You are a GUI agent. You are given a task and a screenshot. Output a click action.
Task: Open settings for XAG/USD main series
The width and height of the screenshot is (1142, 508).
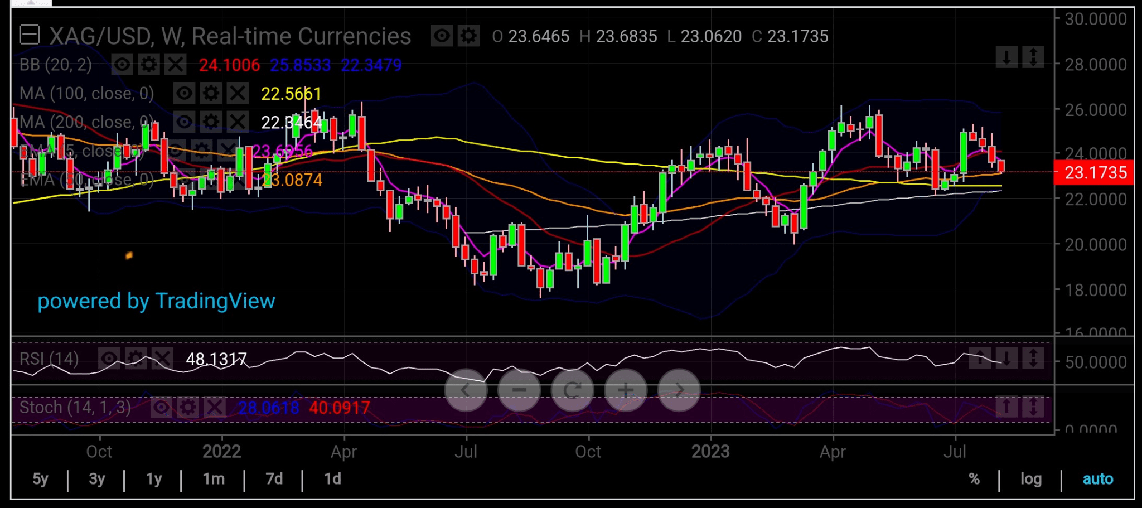coord(468,36)
